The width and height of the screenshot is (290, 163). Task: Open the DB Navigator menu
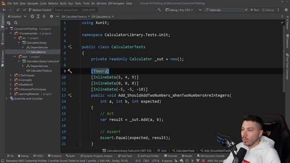click(116, 3)
